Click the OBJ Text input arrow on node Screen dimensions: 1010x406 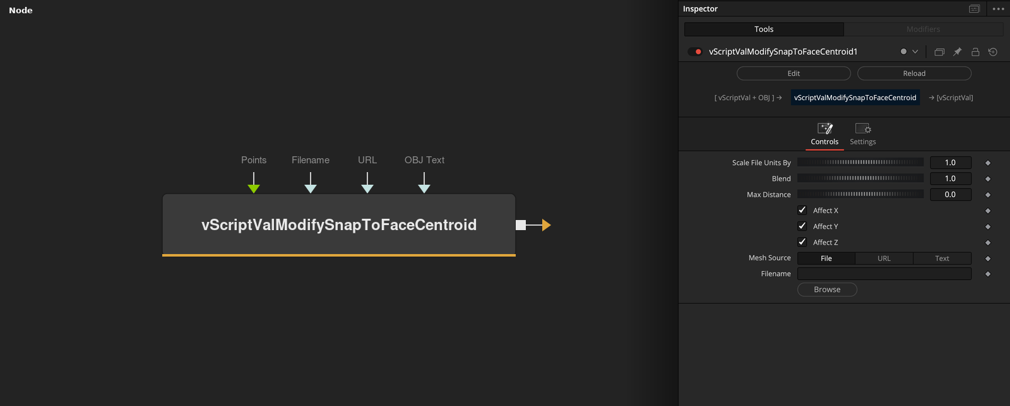coord(424,188)
